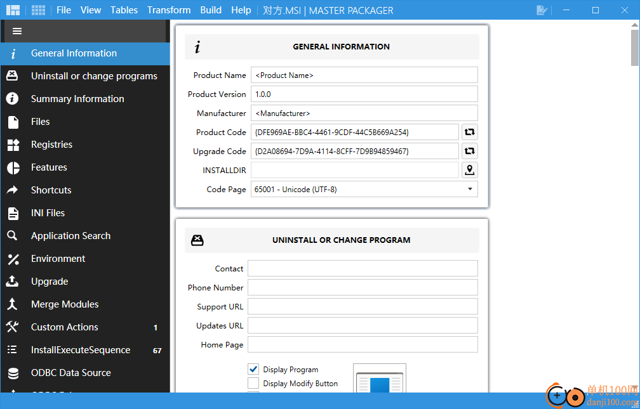Click the Environment percent icon
640x409 pixels.
coord(13,259)
